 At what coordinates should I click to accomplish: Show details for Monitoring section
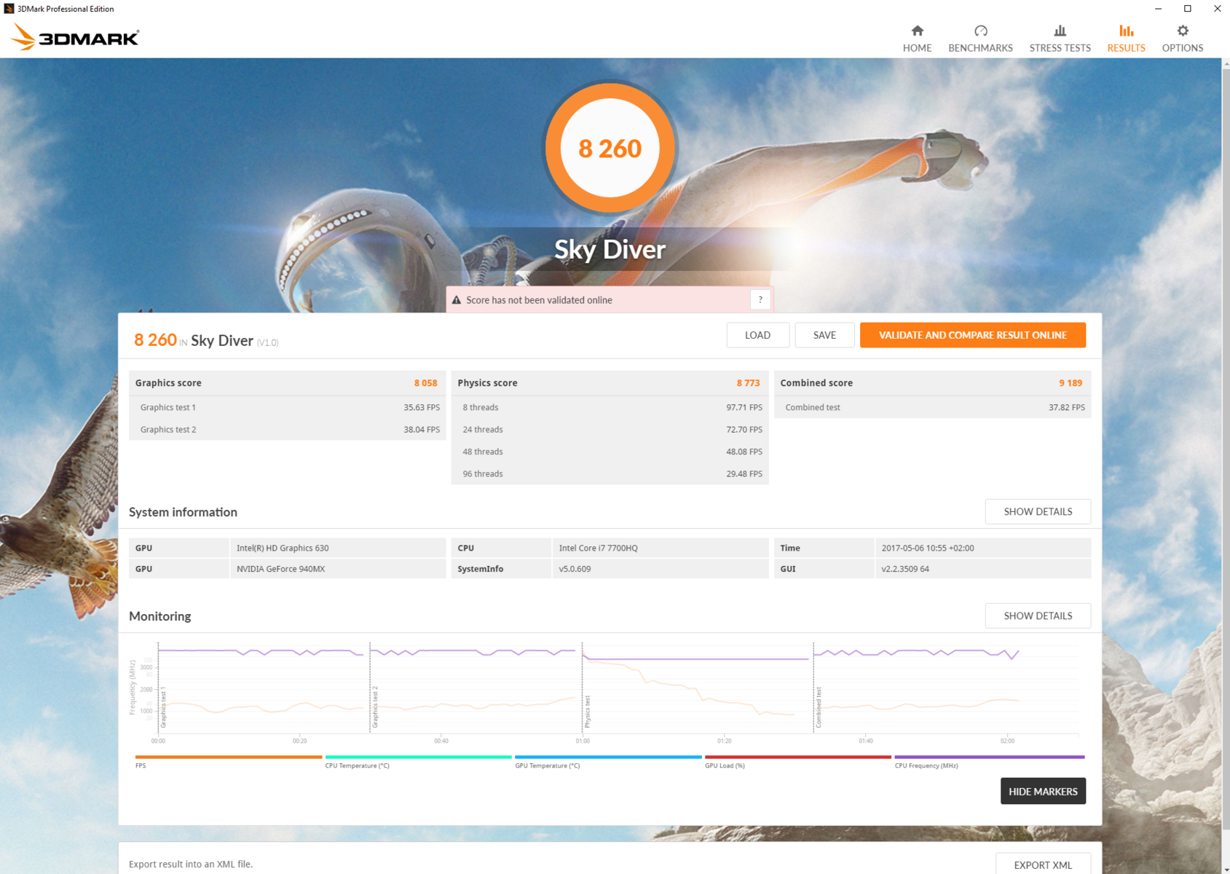pos(1037,615)
